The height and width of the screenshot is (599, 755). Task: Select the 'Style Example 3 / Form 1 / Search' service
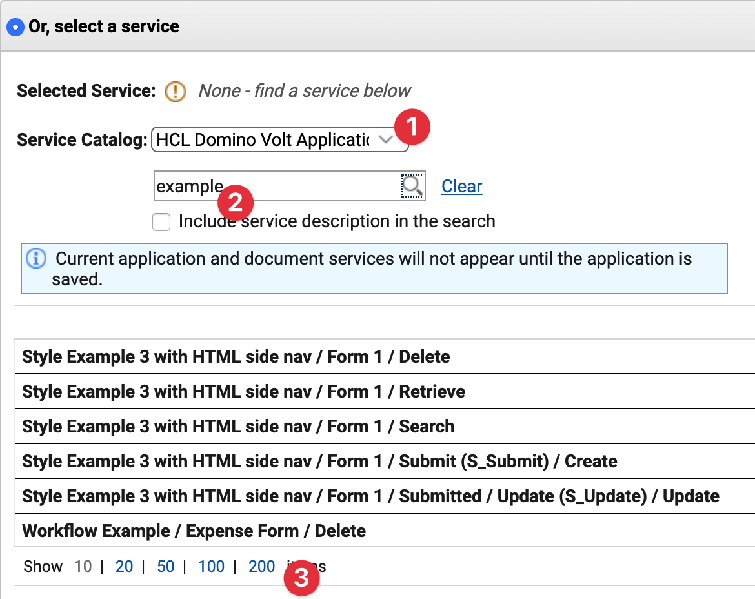click(x=238, y=426)
